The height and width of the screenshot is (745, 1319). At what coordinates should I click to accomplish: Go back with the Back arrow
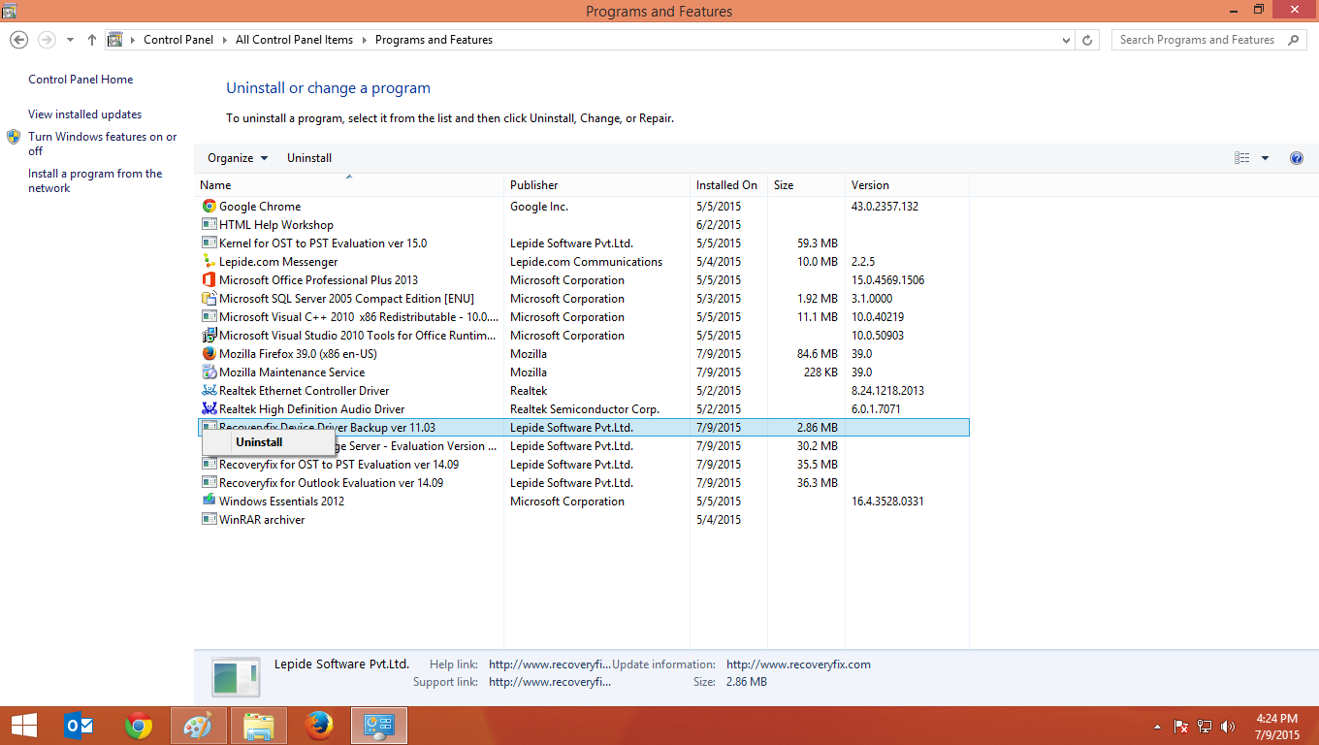[19, 40]
